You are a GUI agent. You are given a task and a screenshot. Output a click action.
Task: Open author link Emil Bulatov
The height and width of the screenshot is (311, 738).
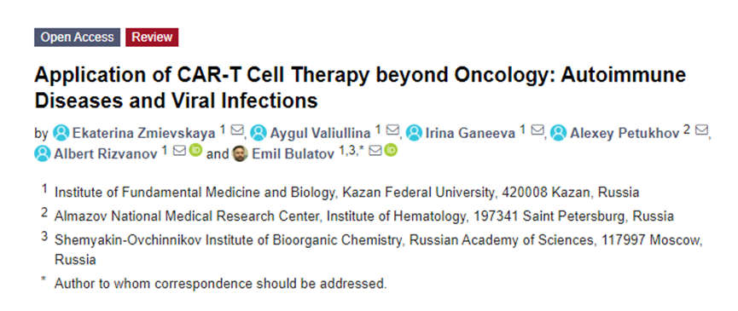(x=293, y=154)
